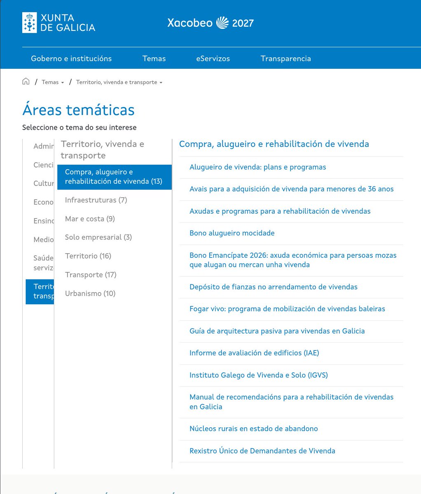Viewport: 421px width, 494px height.
Task: Select the Mar e costa (9) subcategory
Action: [90, 219]
